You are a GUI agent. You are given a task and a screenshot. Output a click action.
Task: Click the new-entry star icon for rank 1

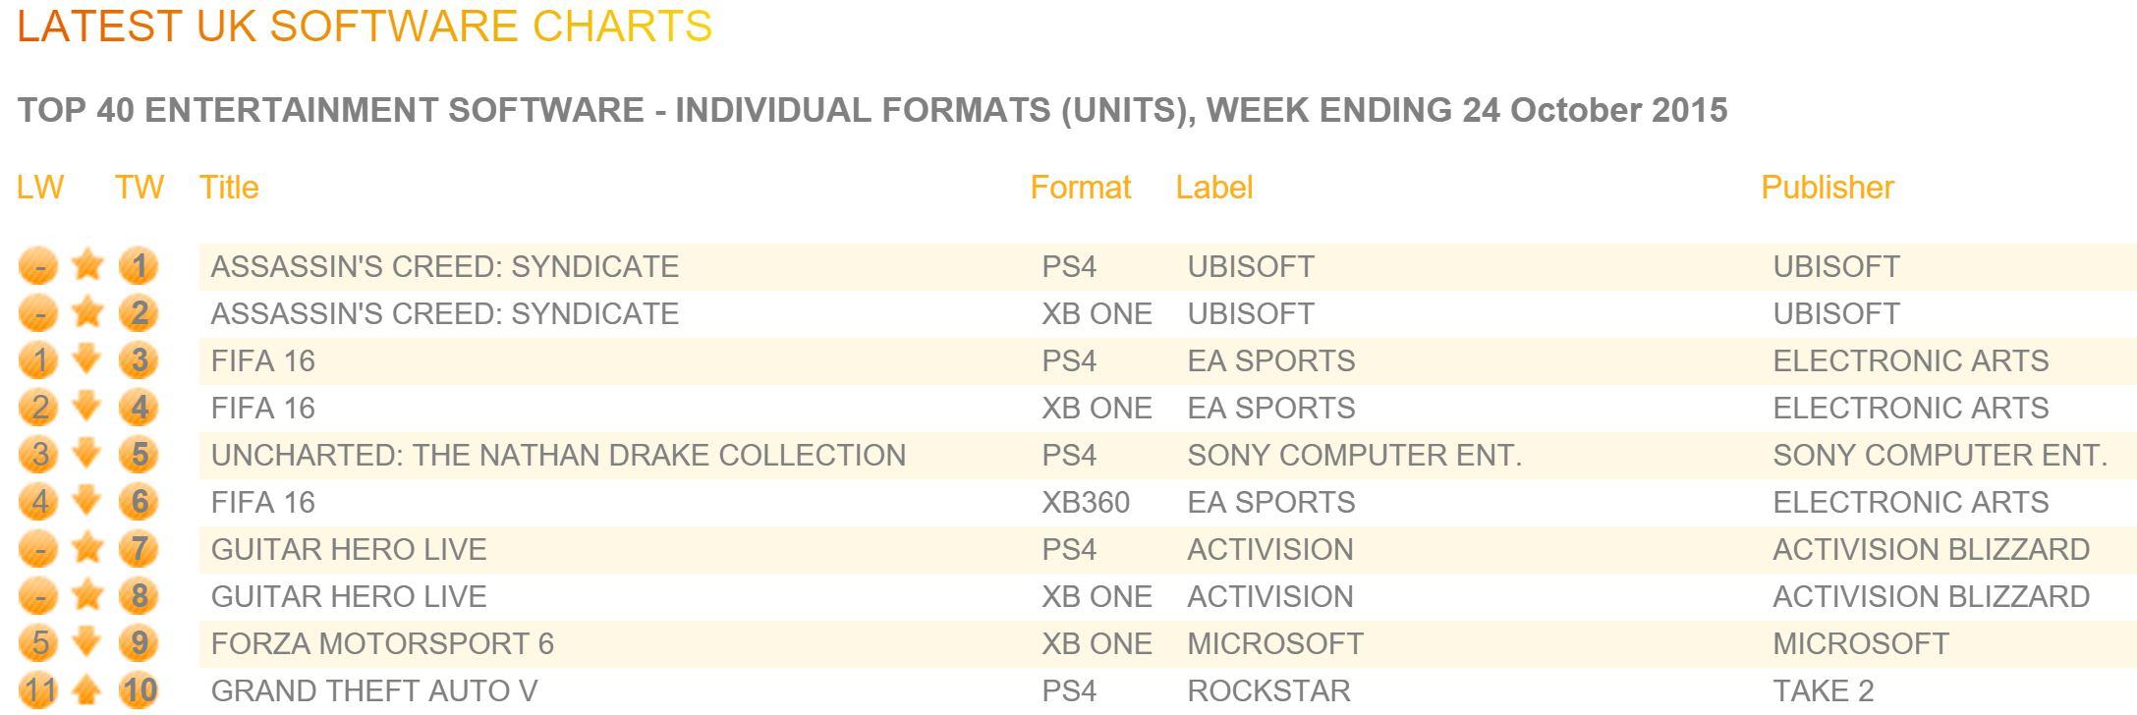[x=87, y=264]
